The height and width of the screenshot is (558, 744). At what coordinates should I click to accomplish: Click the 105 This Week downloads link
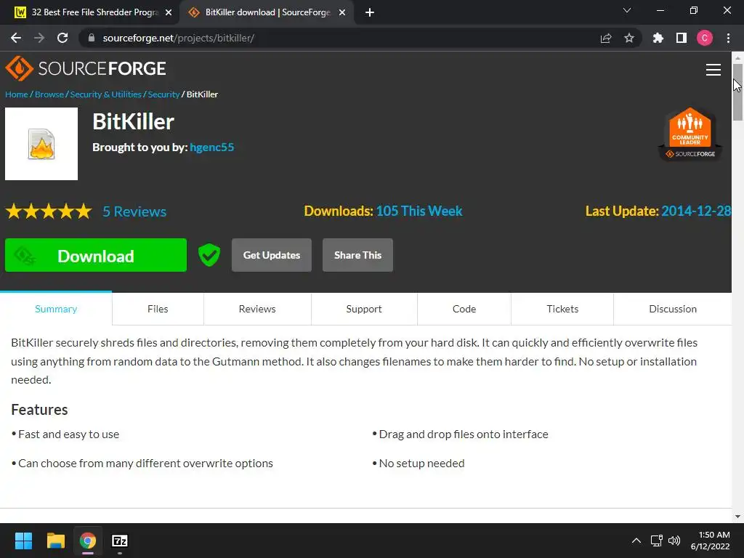tap(419, 211)
